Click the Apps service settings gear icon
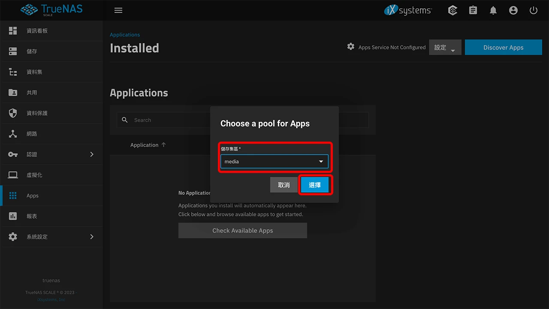Screen dimensions: 549x309 pos(350,47)
